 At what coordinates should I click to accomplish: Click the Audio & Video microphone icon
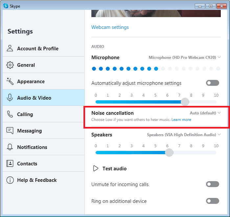[x=10, y=98]
